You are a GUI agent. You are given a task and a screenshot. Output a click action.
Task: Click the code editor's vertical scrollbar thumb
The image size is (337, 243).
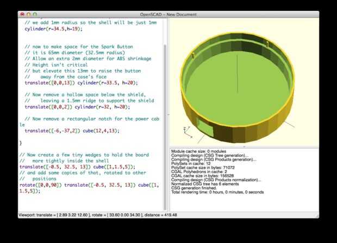tap(165, 127)
